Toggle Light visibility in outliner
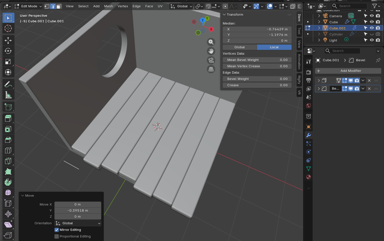Screen dimensions: 384x241 [x=372, y=40]
